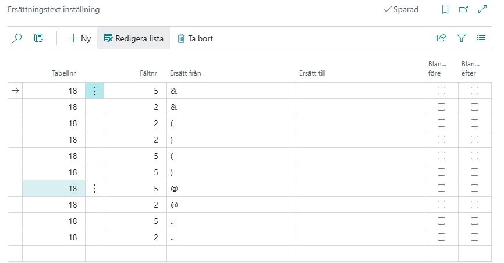Image resolution: width=504 pixels, height=263 pixels.
Task: Click the search magnifier icon
Action: 17,38
